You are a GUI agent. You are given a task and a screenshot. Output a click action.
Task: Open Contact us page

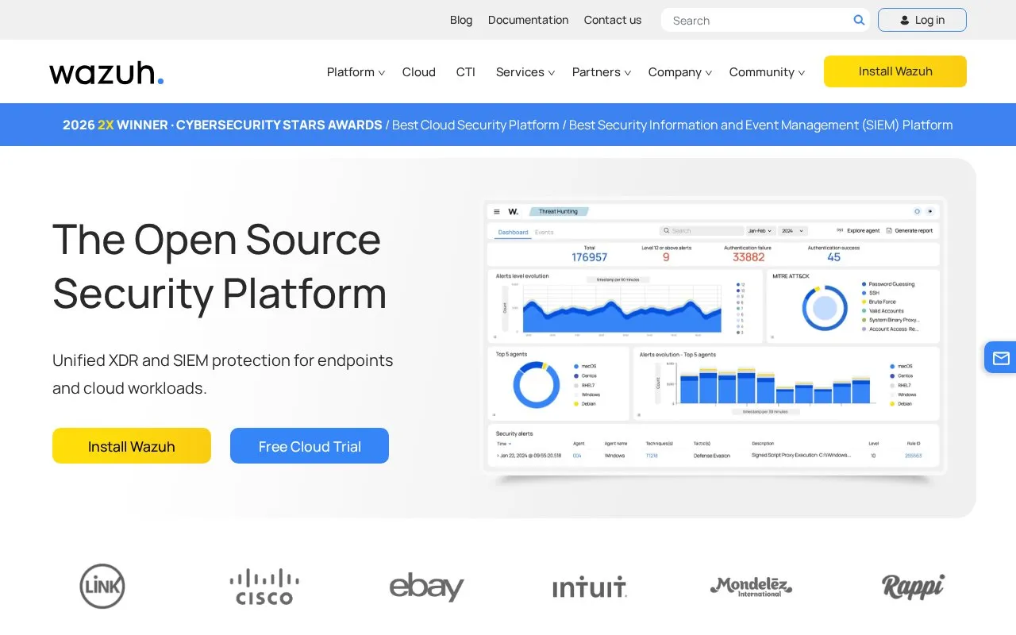[613, 20]
